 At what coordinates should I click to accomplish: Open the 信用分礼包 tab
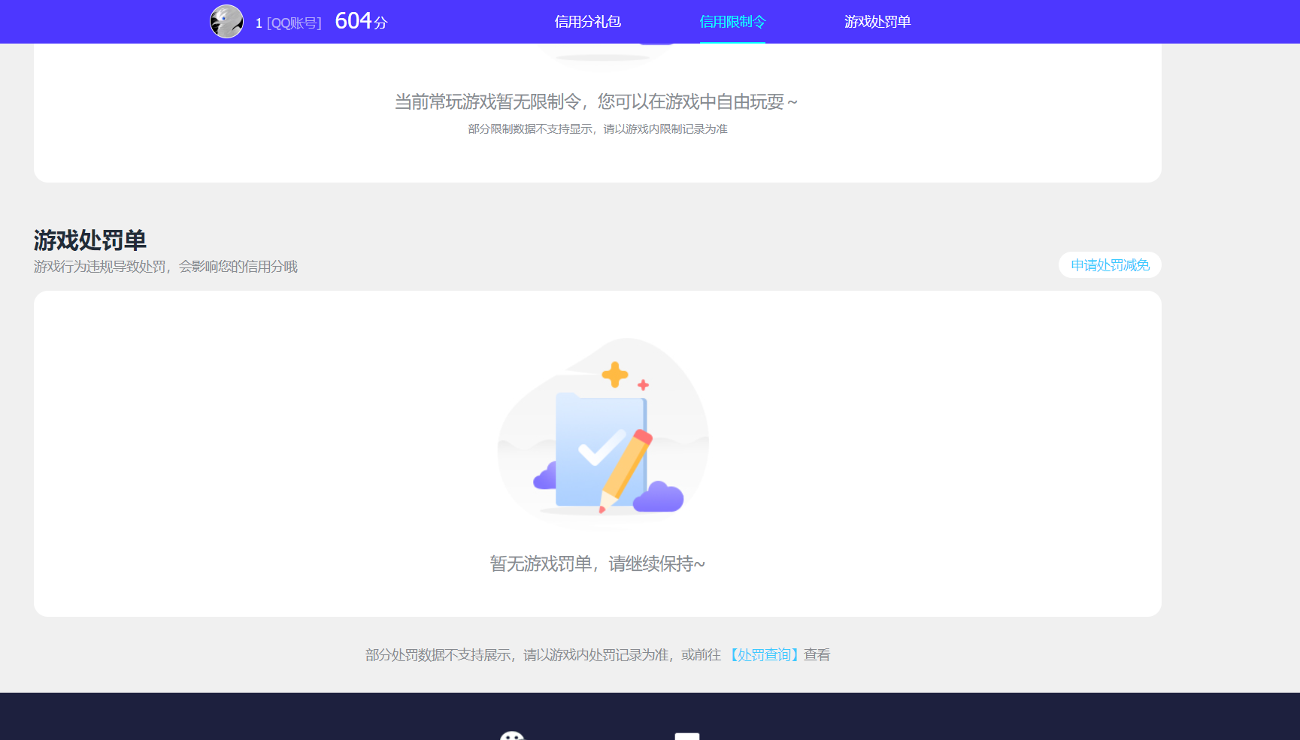[x=588, y=22]
